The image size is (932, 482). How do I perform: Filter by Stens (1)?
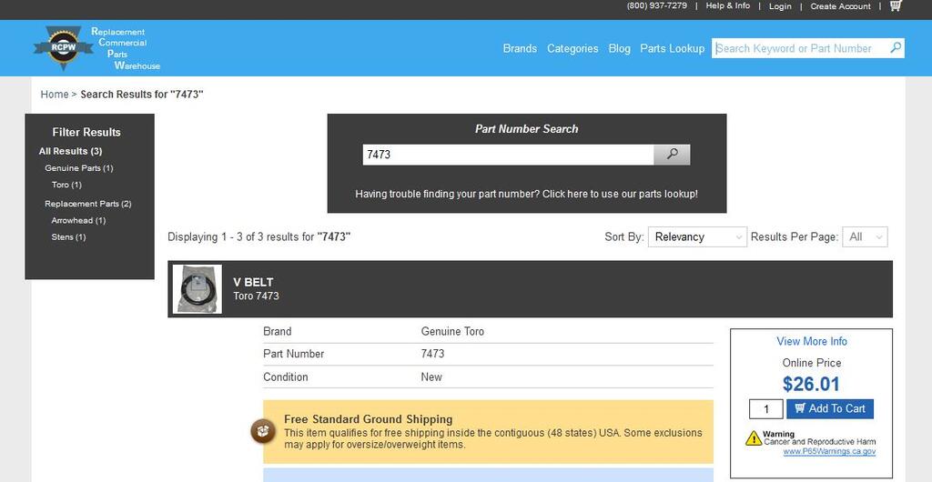coord(68,236)
